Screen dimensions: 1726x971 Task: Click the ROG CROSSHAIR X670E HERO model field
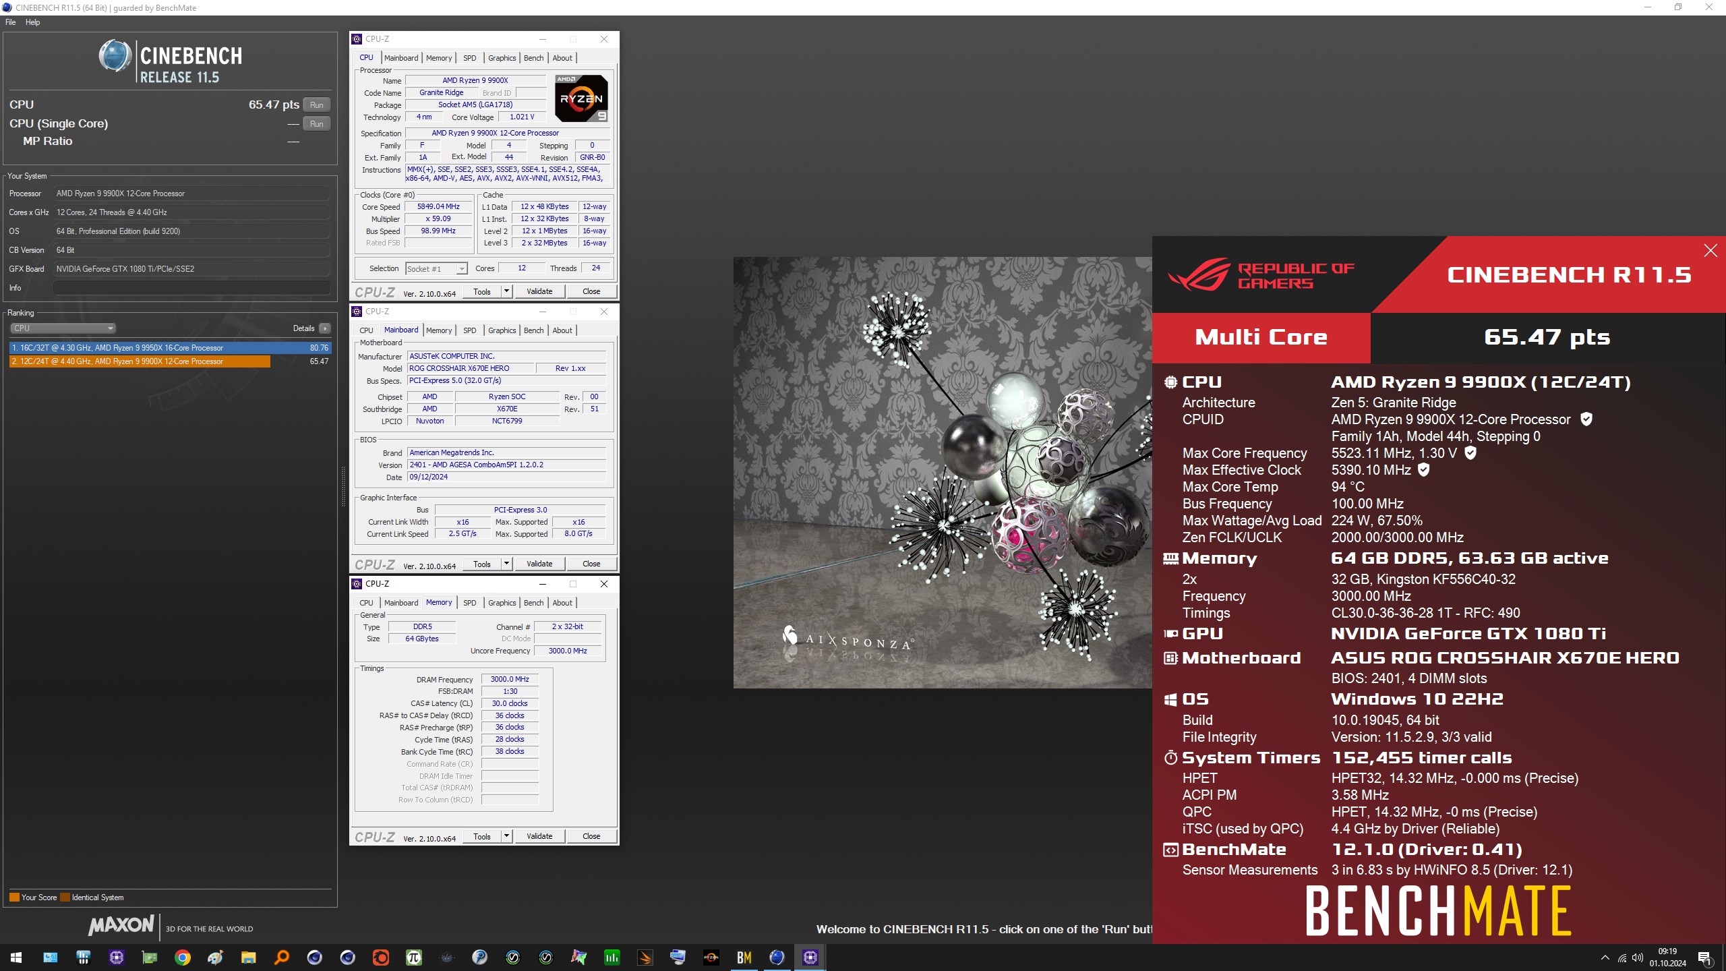point(470,368)
